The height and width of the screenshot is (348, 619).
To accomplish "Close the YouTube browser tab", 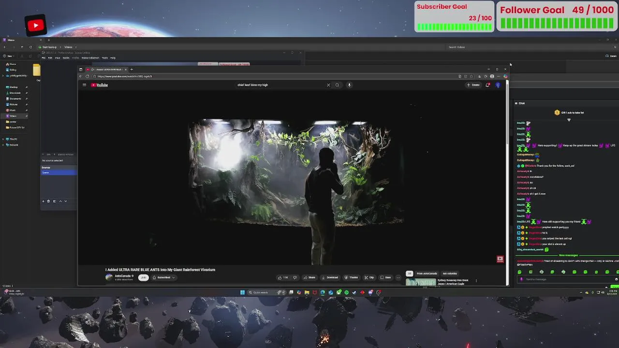I will coord(125,70).
